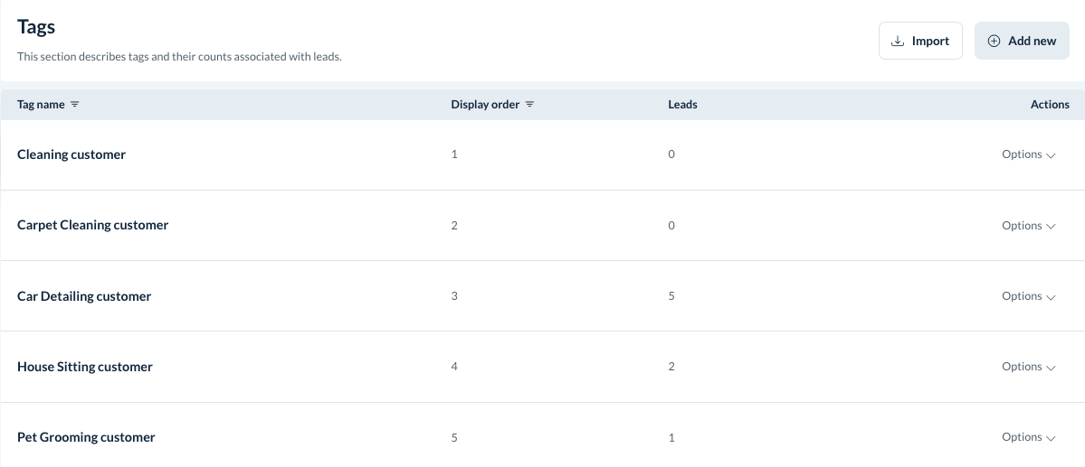
Task: Click the Actions column header
Action: tap(1050, 105)
